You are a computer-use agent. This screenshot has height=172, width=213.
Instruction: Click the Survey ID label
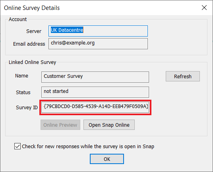pos(27,107)
